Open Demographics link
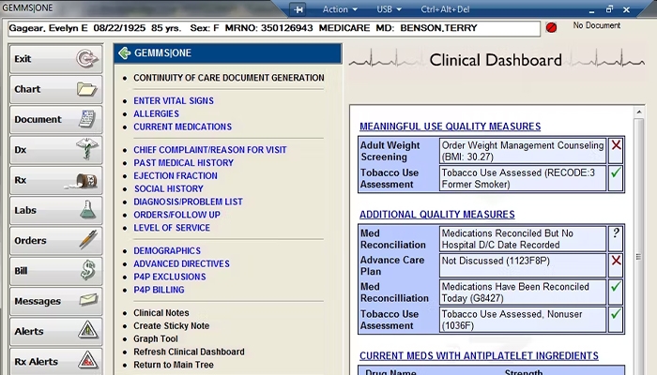Screen dimensions: 657x375 point(167,250)
